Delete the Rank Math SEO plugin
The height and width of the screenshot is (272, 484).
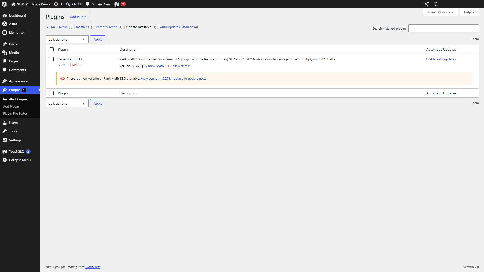[76, 65]
